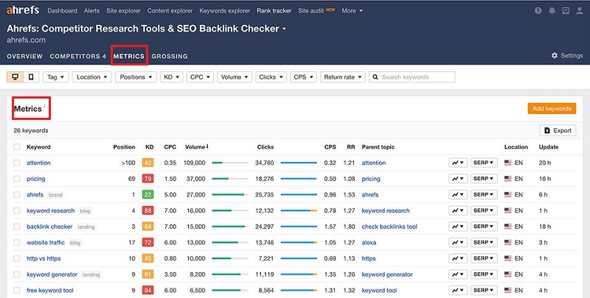Image resolution: width=590 pixels, height=298 pixels.
Task: Open the CPS filter dropdown
Action: (303, 77)
